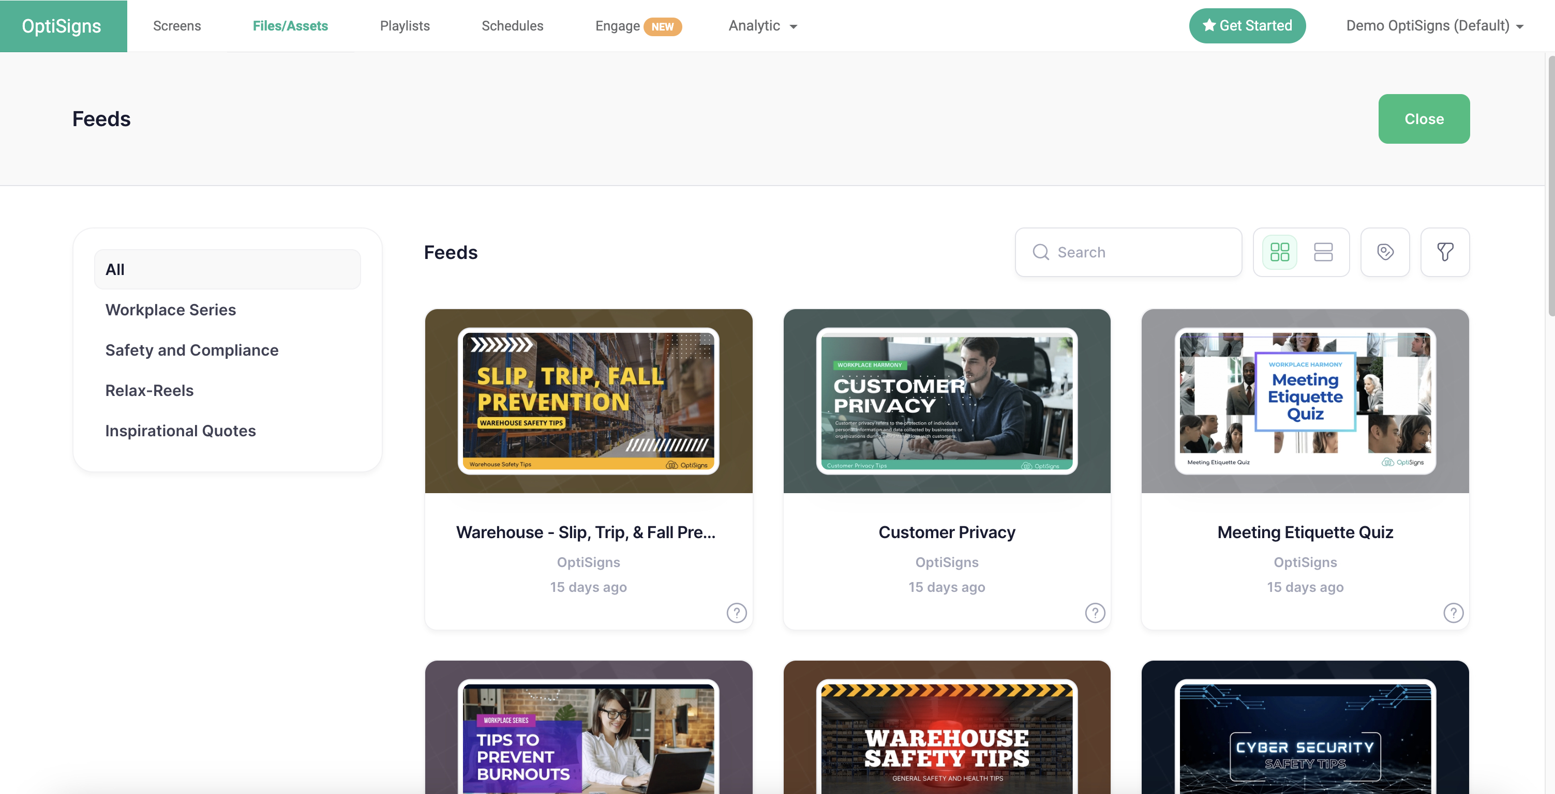Open the Engage NEW section
The image size is (1555, 794).
pos(637,26)
